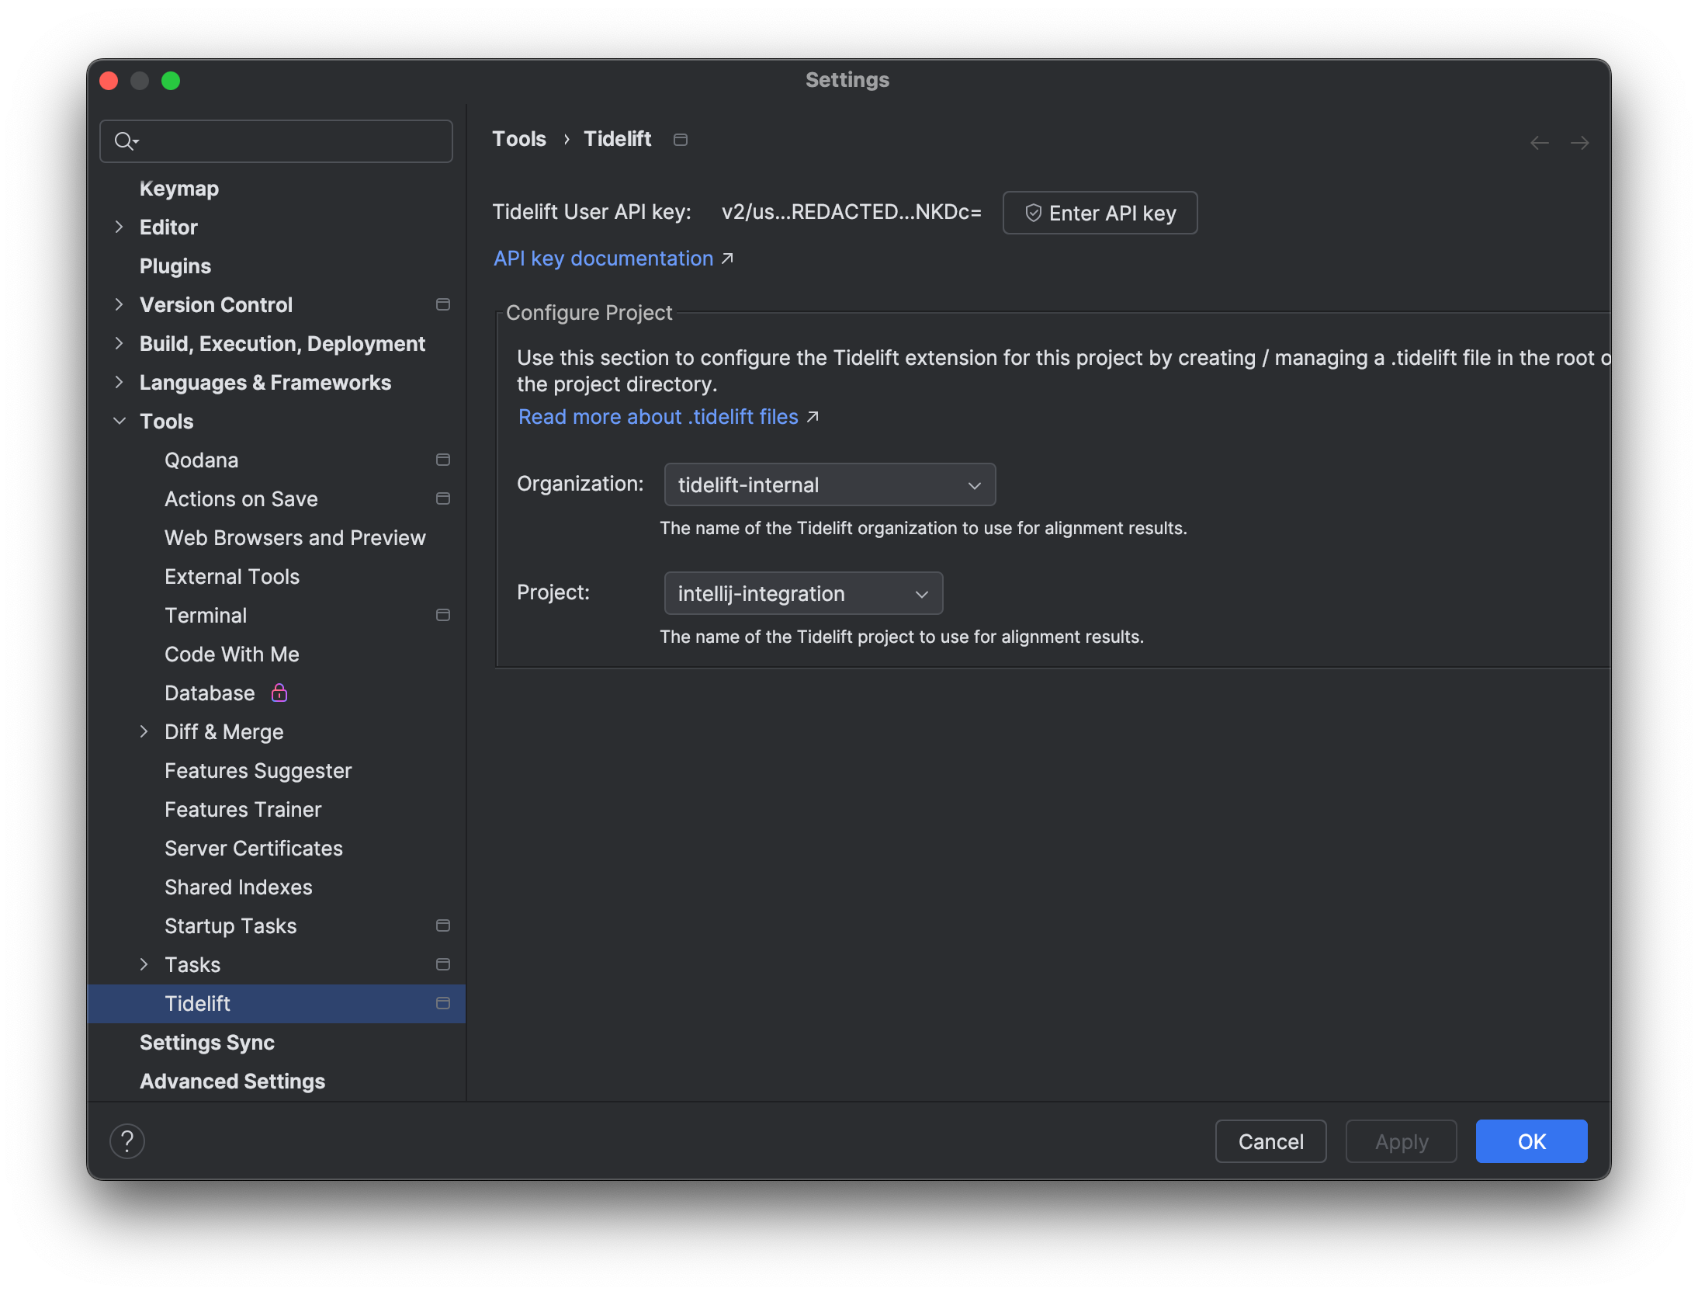The width and height of the screenshot is (1698, 1295).
Task: Expand the Version Control section
Action: 119,304
